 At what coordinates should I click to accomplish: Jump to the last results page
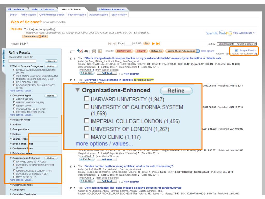158,44
